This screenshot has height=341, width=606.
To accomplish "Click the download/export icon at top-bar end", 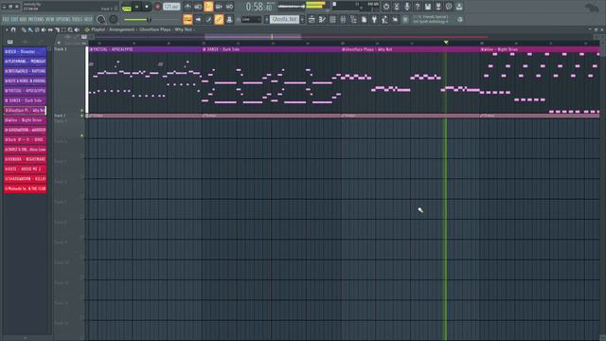I will (x=458, y=7).
